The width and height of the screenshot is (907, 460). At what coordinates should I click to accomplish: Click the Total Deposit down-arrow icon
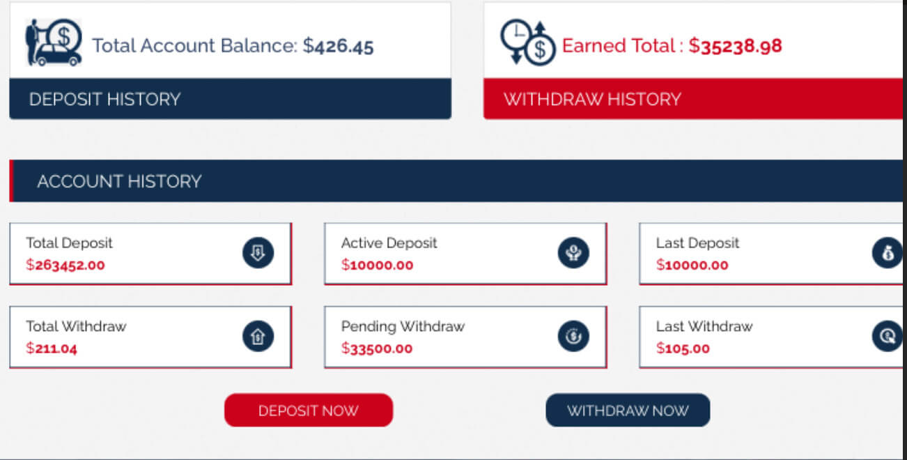tap(258, 252)
